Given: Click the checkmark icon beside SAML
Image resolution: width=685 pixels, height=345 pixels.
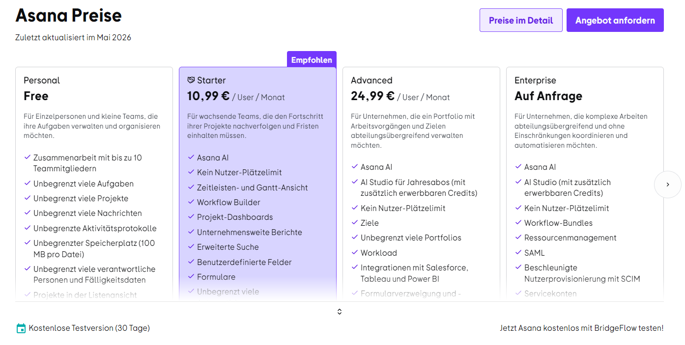Looking at the screenshot, I should [x=518, y=253].
